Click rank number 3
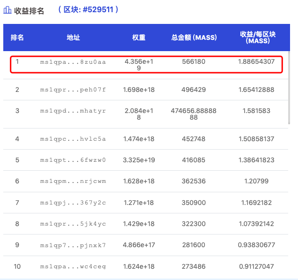Viewport: 298px width, 280px height. point(17,111)
